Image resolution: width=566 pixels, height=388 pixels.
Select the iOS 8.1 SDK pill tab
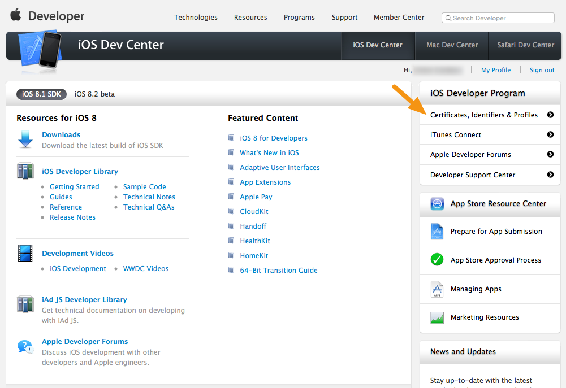[x=41, y=94]
